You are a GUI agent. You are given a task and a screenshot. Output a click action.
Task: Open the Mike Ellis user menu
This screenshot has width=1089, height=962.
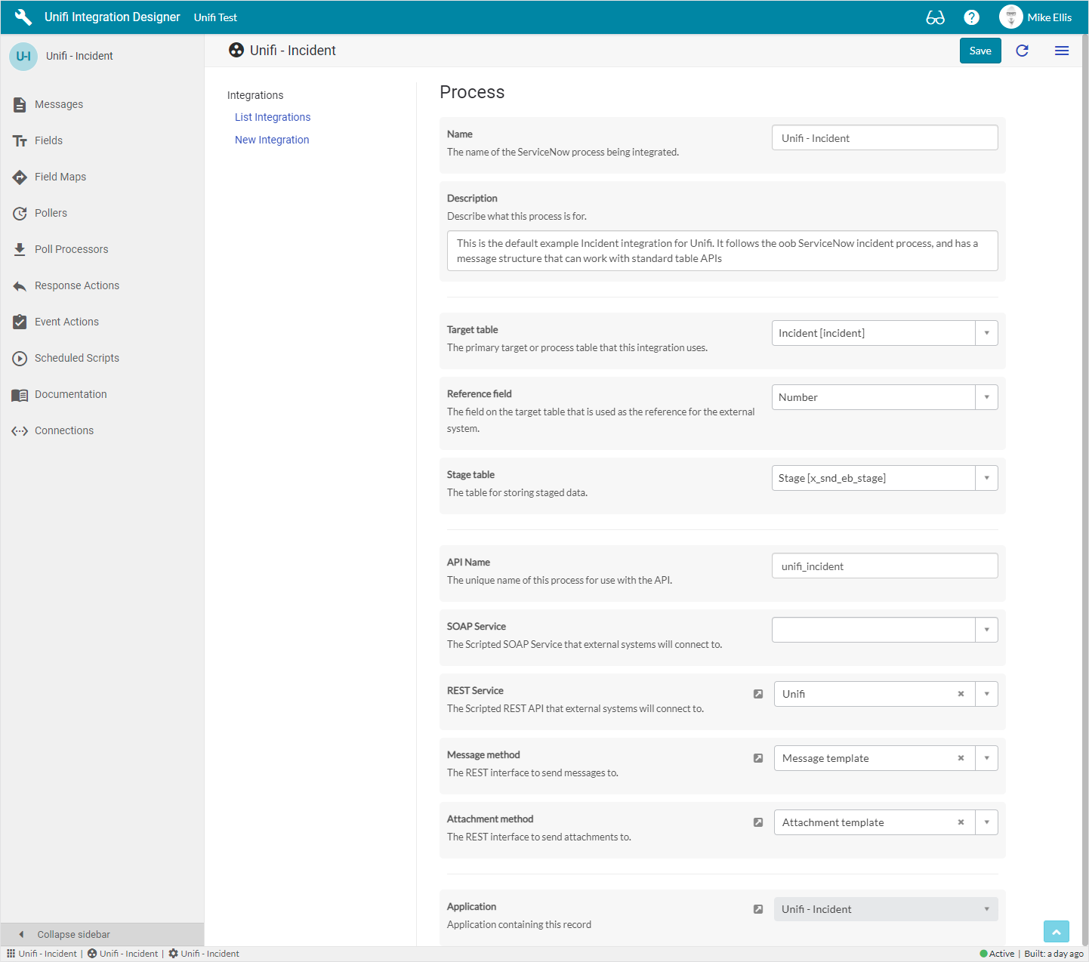coord(1035,17)
